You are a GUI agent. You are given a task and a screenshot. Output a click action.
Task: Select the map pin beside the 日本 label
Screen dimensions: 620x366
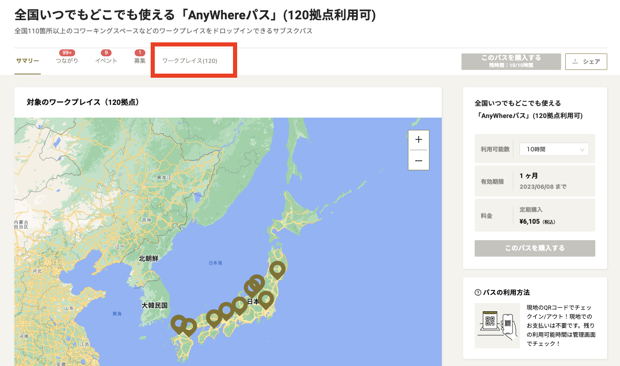click(266, 300)
